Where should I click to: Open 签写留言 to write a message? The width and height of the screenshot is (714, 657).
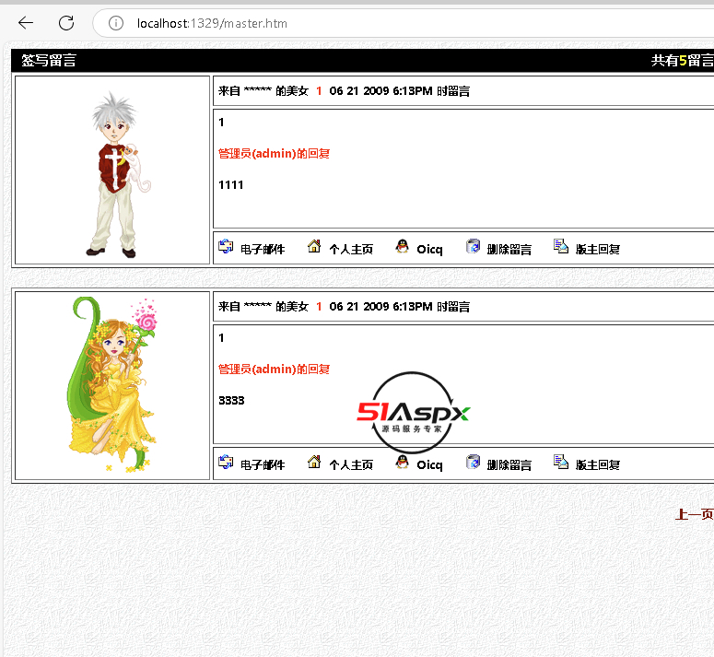point(49,60)
